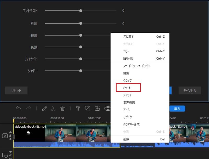Click the redo arrow in timeline toolbar
Viewport: 209px width, 159px height.
click(x=28, y=109)
